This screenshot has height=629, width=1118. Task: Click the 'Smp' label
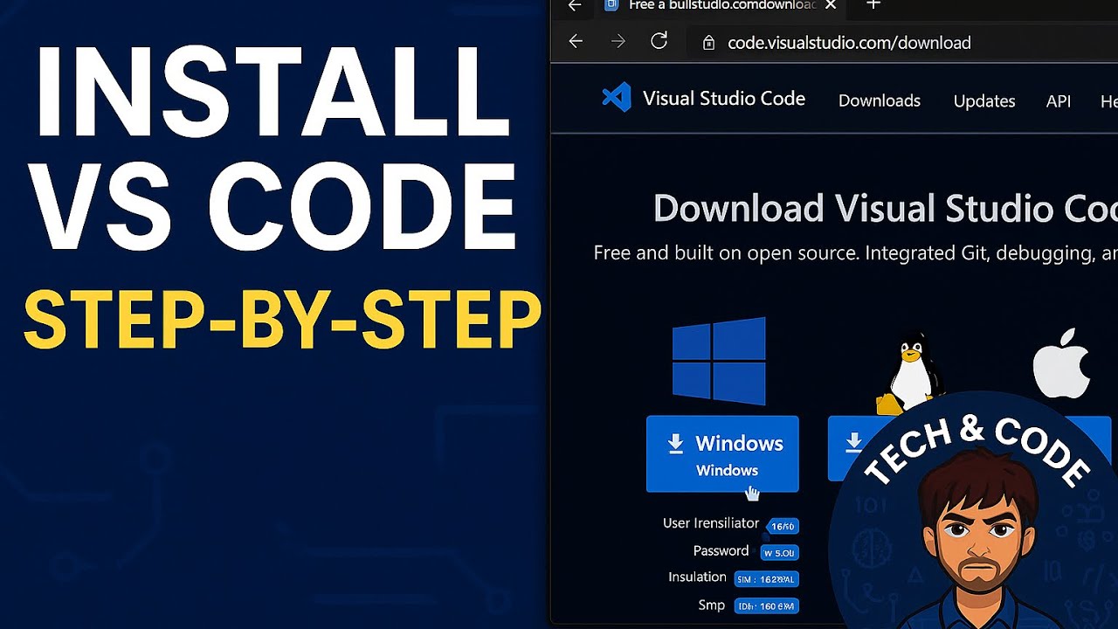pyautogui.click(x=712, y=605)
